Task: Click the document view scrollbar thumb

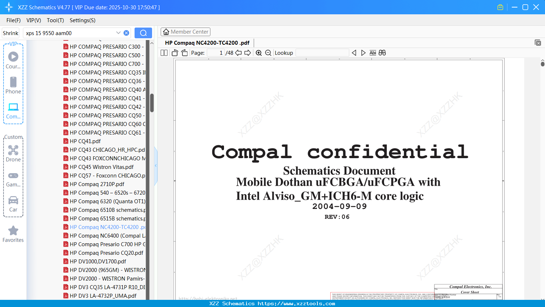Action: [x=542, y=64]
